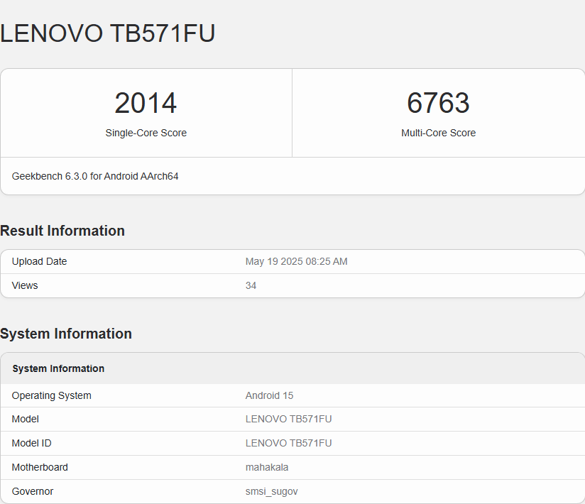Click the Model ID row label
585x504 pixels.
tap(31, 443)
